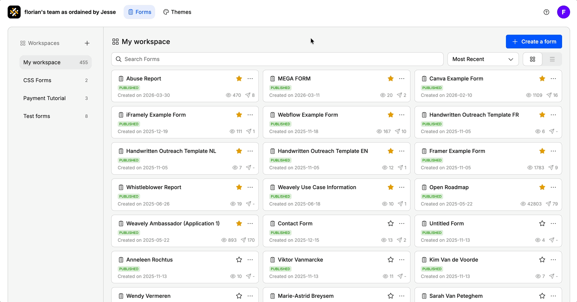Star the Anneleen Rochtus form
The image size is (577, 302).
[239, 260]
